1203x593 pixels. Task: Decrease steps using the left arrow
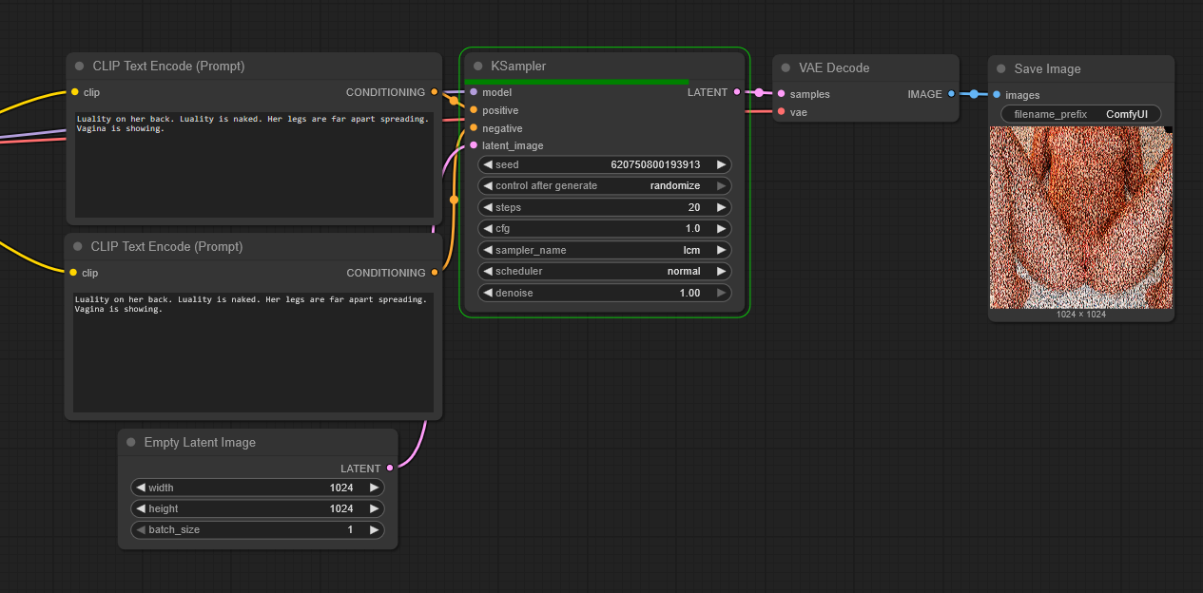click(x=489, y=207)
